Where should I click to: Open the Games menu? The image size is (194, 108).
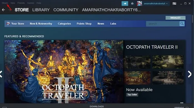click(30, 3)
